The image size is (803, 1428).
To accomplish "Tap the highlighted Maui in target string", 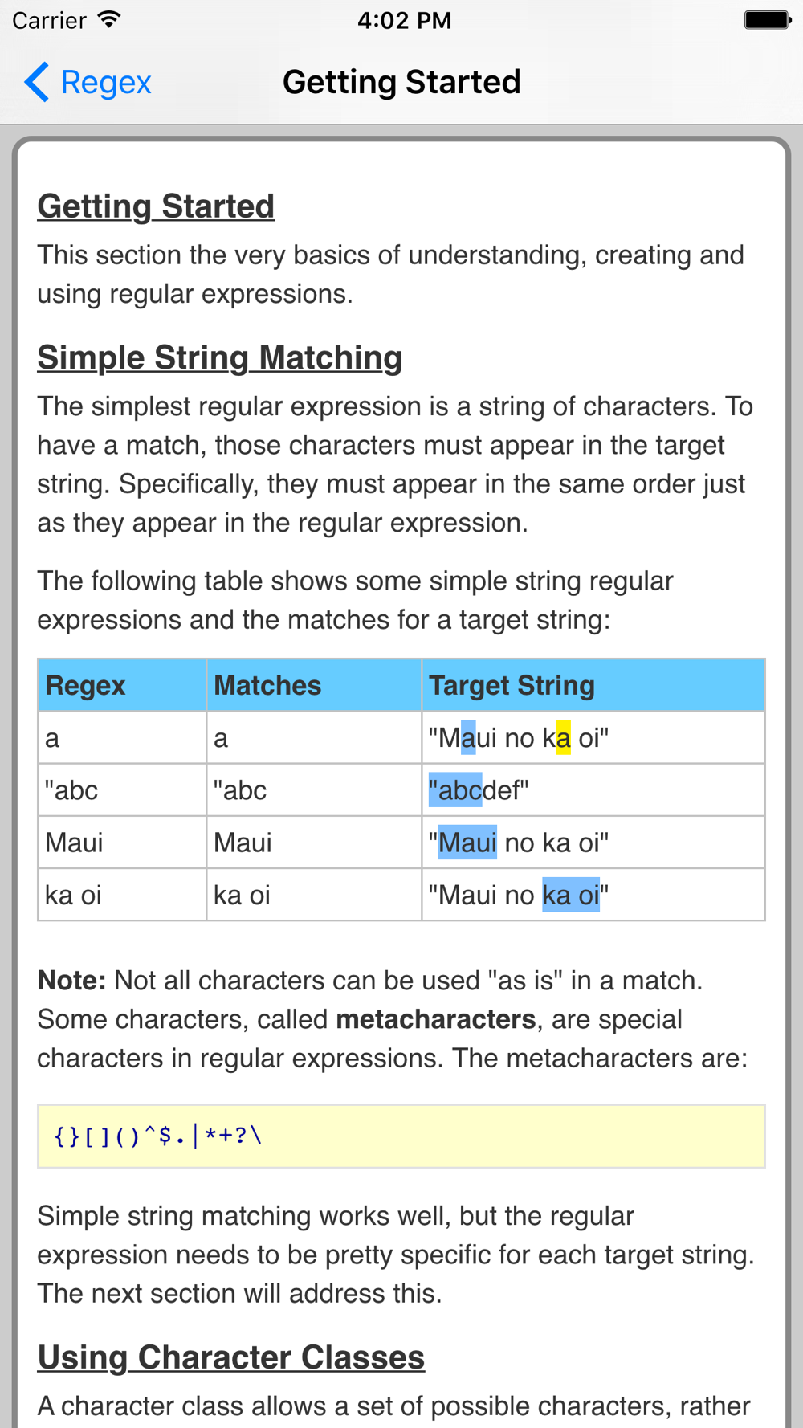I will pos(467,843).
